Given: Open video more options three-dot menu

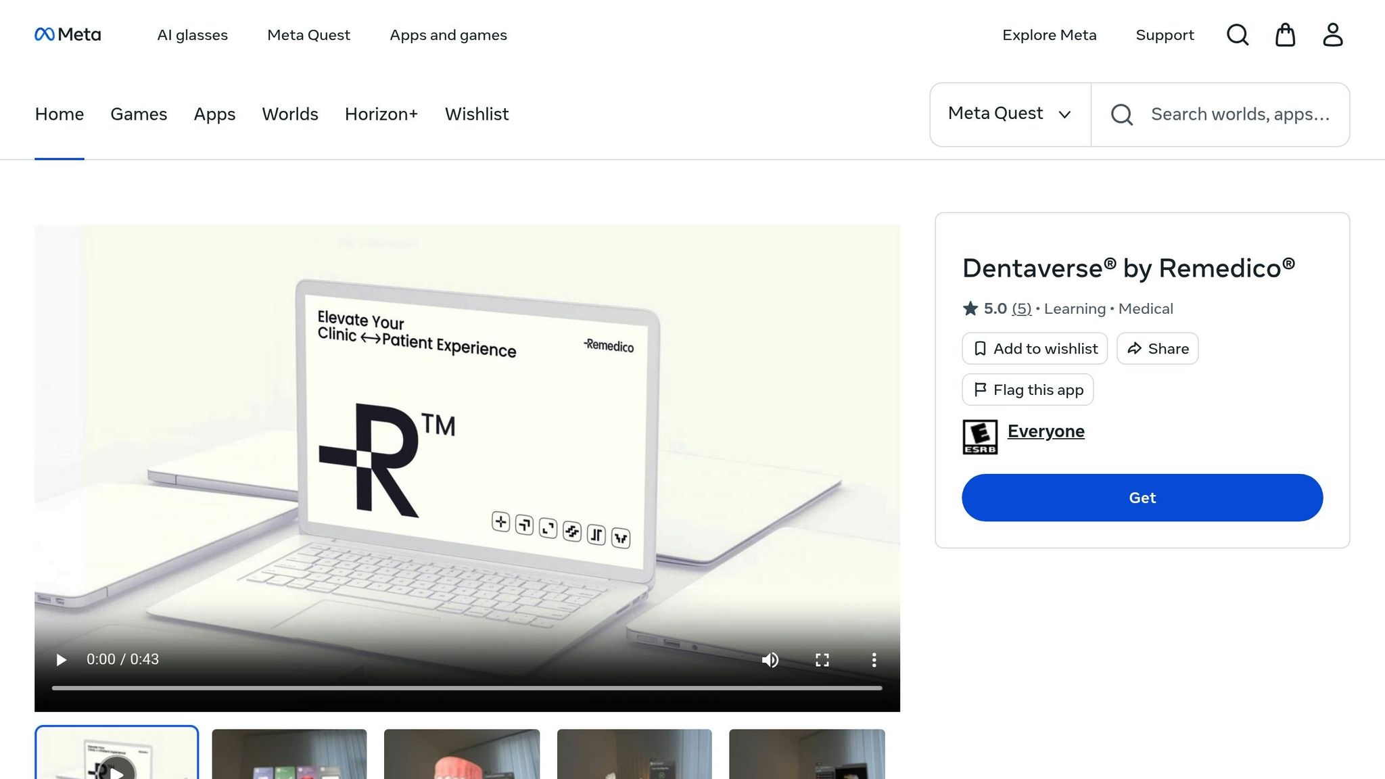Looking at the screenshot, I should click(874, 660).
